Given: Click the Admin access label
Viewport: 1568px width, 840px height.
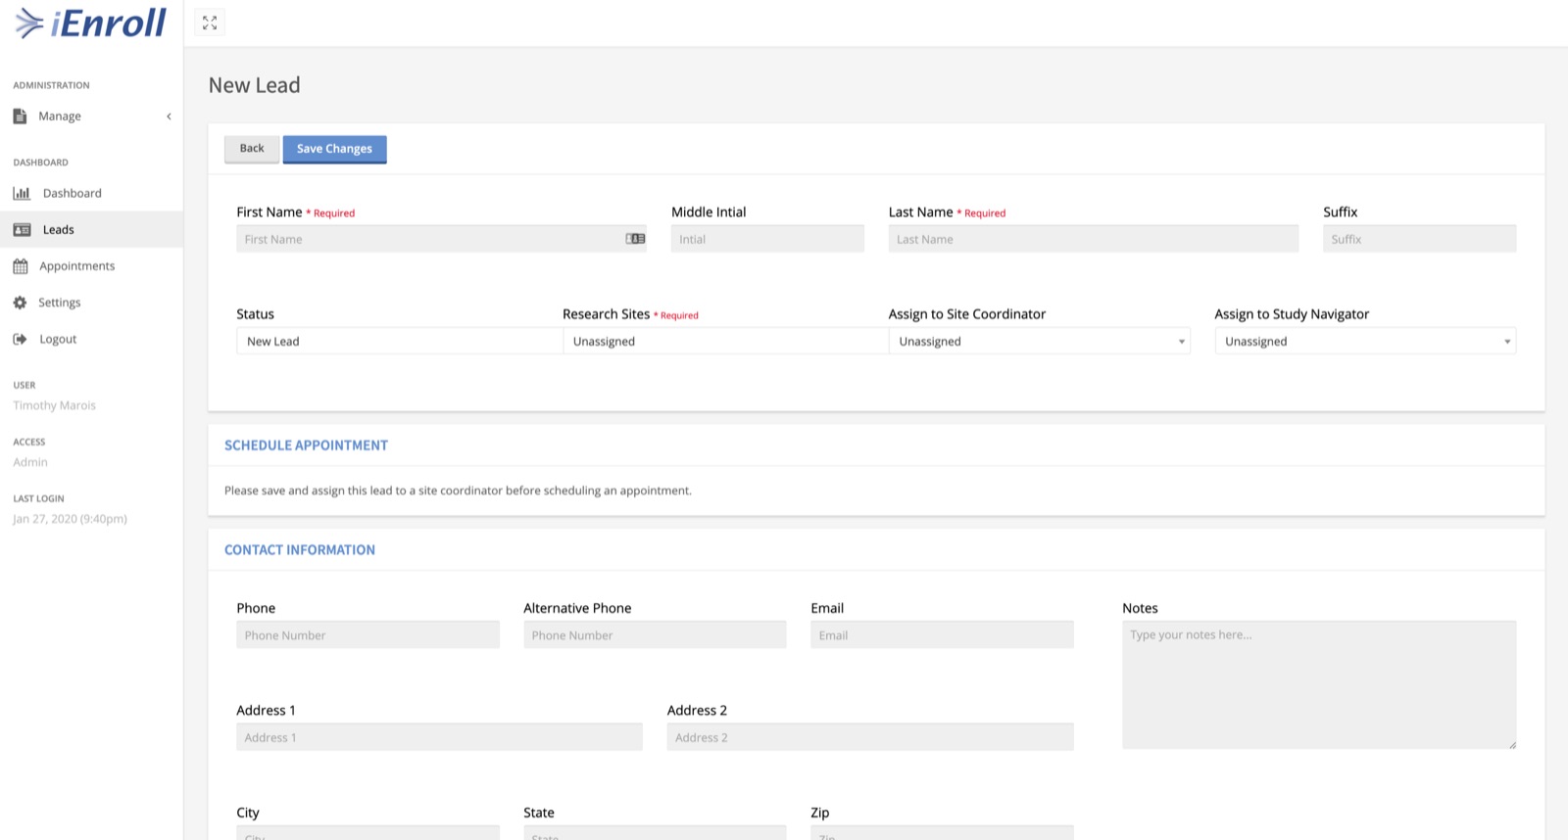Looking at the screenshot, I should 30,462.
